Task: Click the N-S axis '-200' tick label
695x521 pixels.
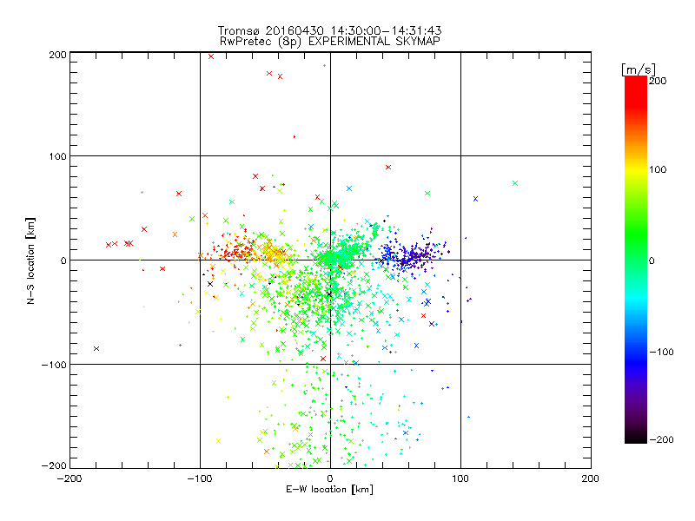Action: pyautogui.click(x=54, y=465)
